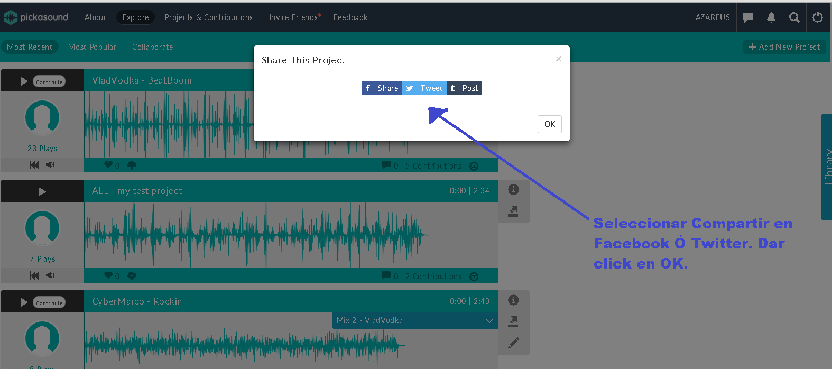Open the CyberMarco - Rockin' title
The image size is (832, 369).
(x=138, y=301)
